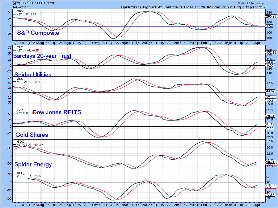Click the 1-Apr-2015 chart date
Image resolution: width=278 pixels, height=208 pixels.
click(x=20, y=7)
